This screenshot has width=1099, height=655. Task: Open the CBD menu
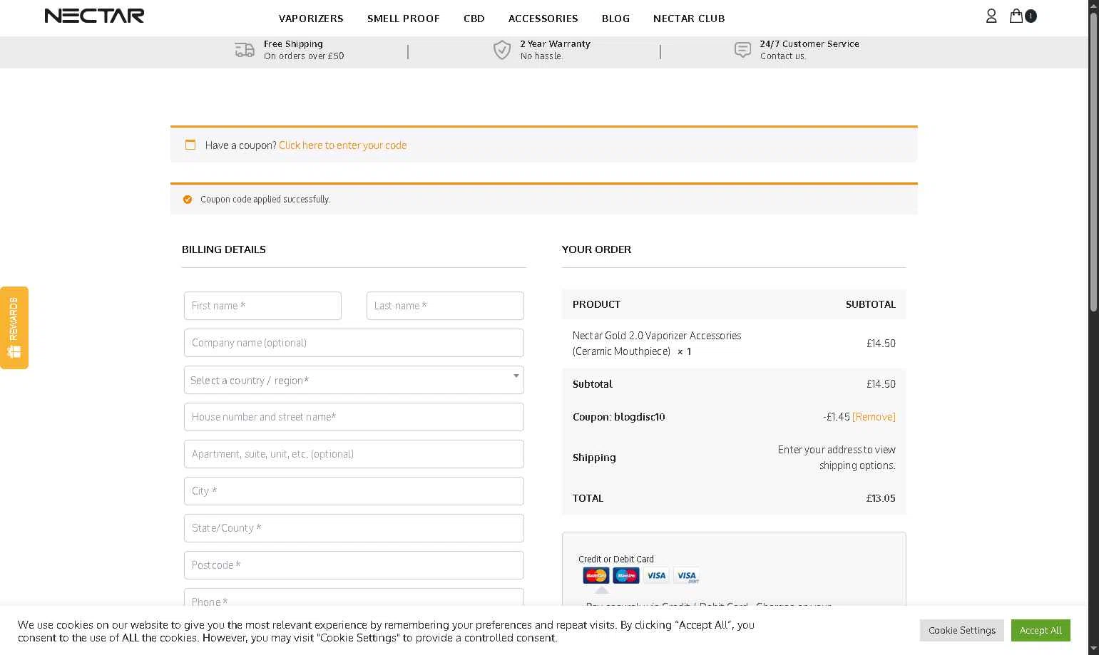coord(474,19)
